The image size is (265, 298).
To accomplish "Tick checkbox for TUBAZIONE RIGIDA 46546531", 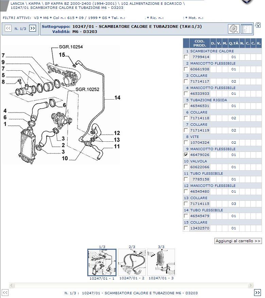I will click(186, 106).
